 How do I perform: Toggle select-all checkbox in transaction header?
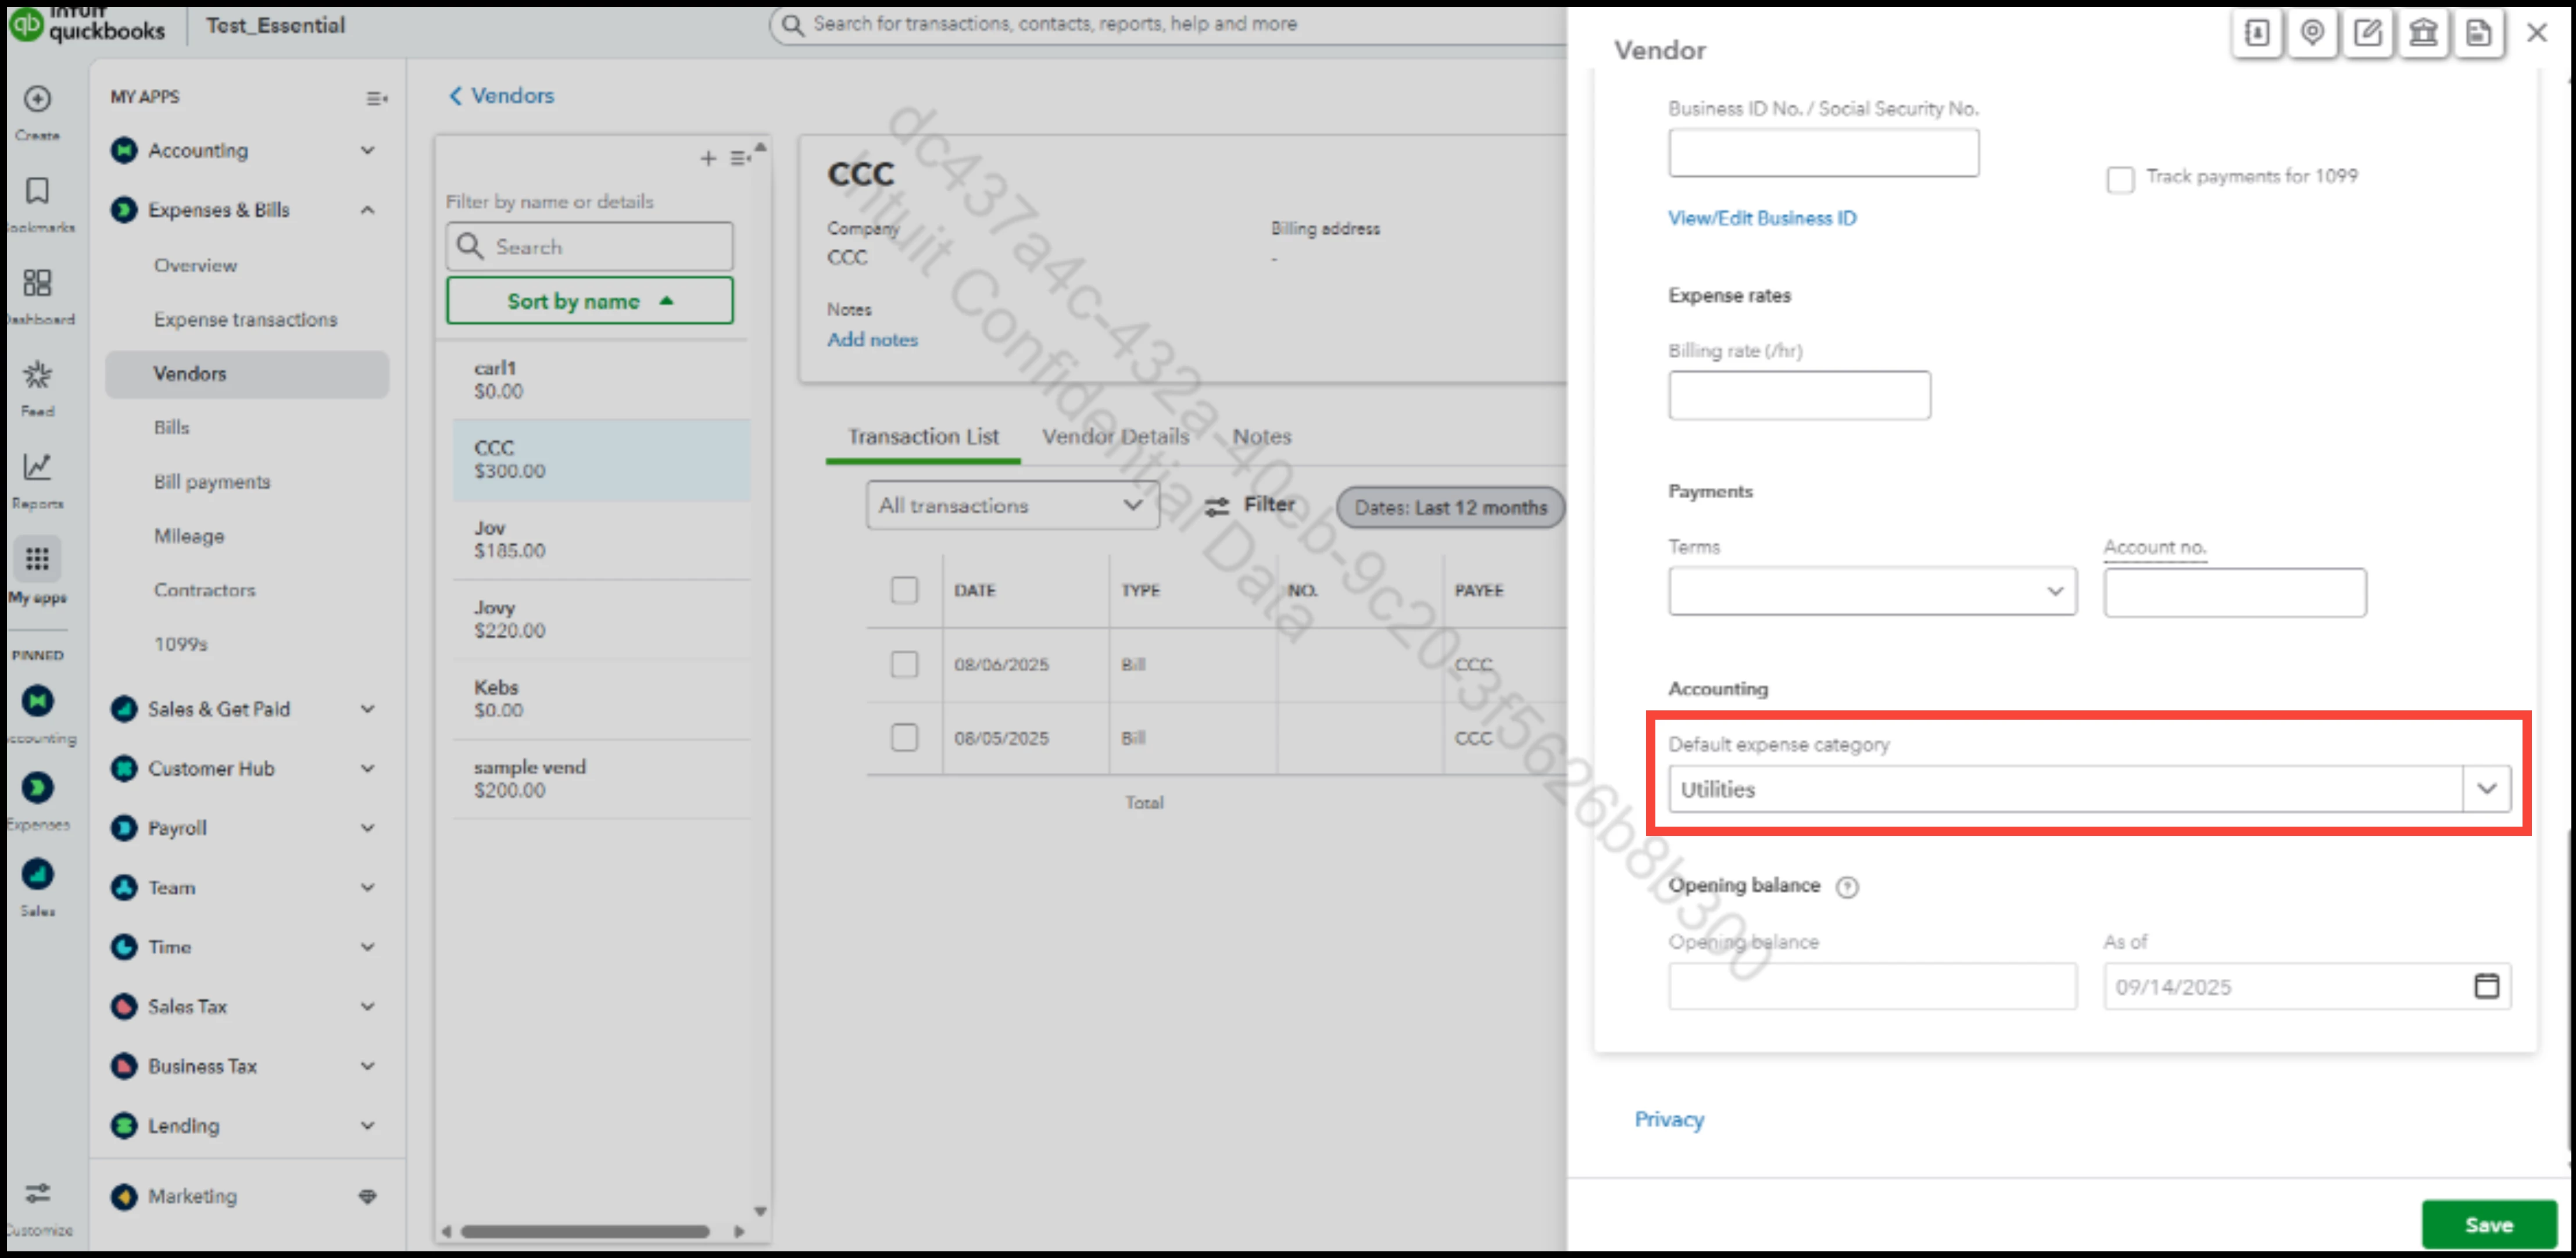click(904, 590)
